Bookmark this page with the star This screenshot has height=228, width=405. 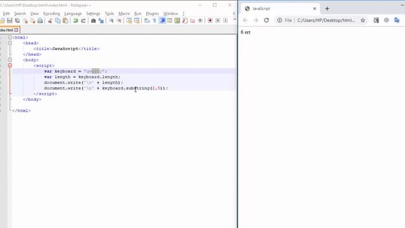pyautogui.click(x=363, y=20)
